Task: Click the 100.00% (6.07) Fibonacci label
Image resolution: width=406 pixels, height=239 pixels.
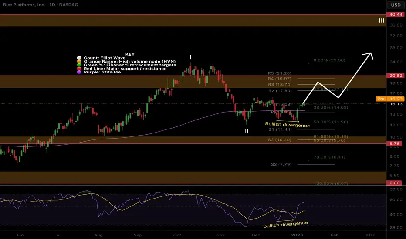Action: click(331, 183)
